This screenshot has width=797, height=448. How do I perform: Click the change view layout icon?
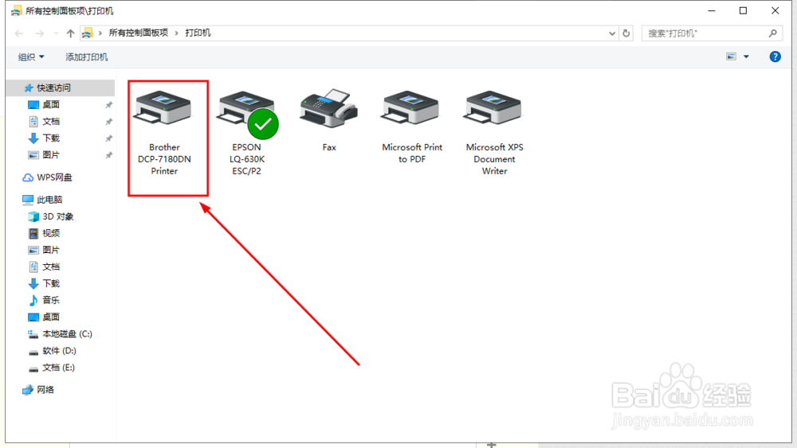731,56
